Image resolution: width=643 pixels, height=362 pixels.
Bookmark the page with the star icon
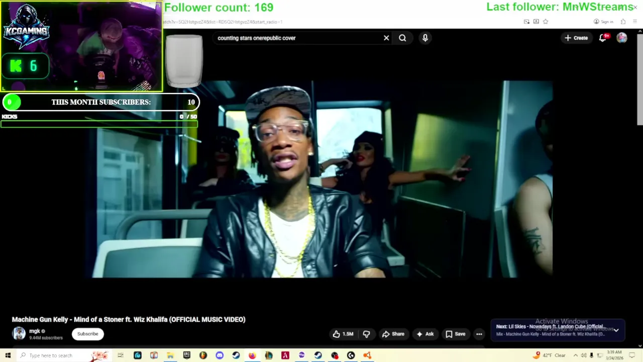tap(546, 22)
